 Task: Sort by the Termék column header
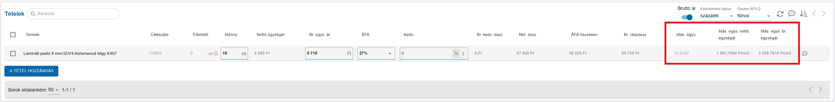click(32, 35)
